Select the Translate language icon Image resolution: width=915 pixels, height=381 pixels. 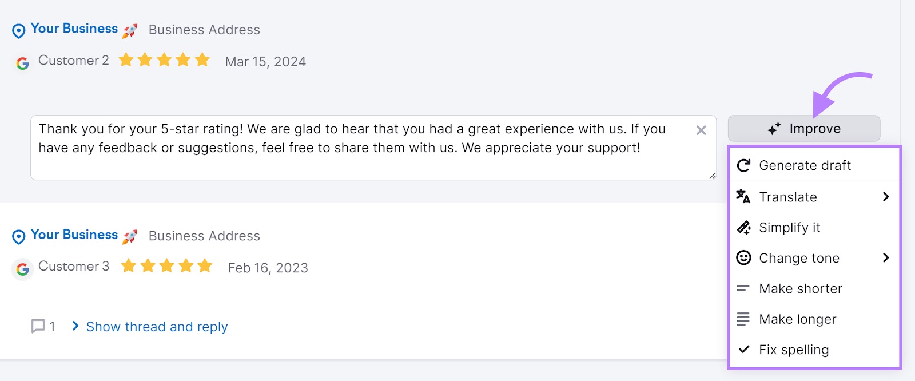point(743,197)
